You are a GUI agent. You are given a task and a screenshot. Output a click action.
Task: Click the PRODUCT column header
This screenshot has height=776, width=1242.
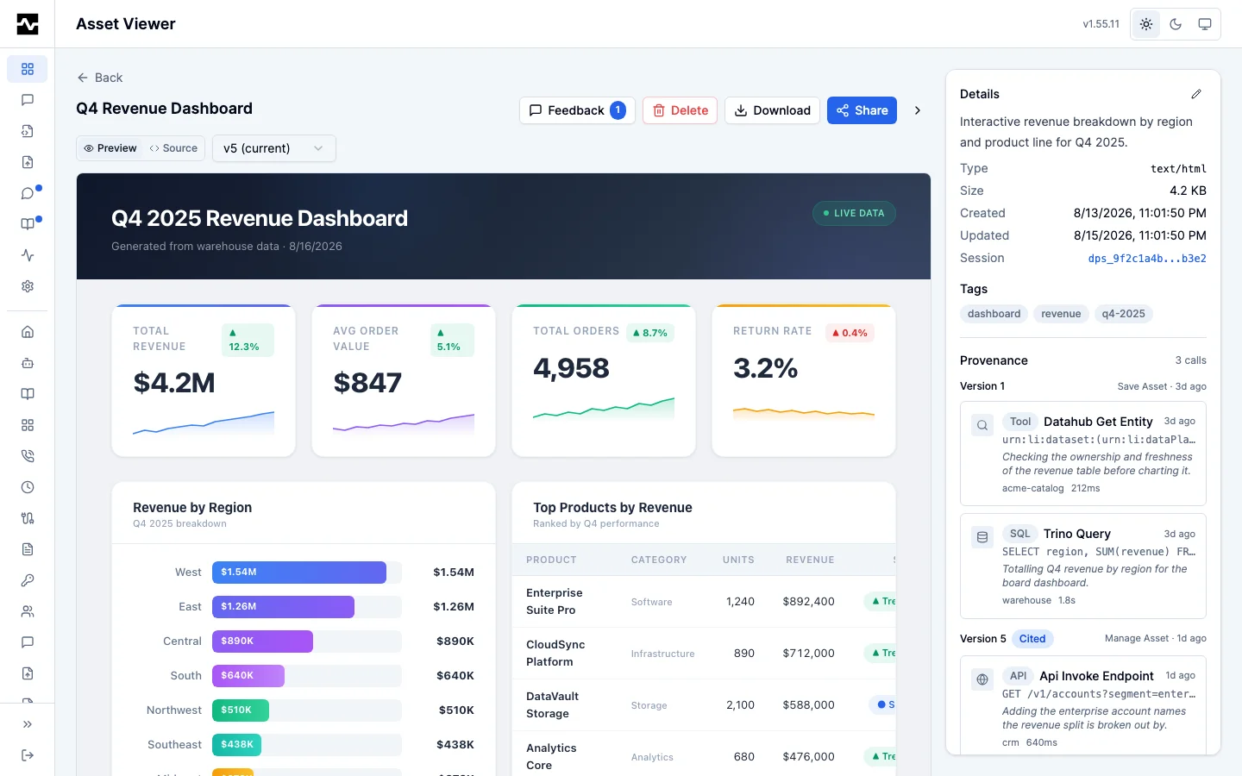(551, 560)
